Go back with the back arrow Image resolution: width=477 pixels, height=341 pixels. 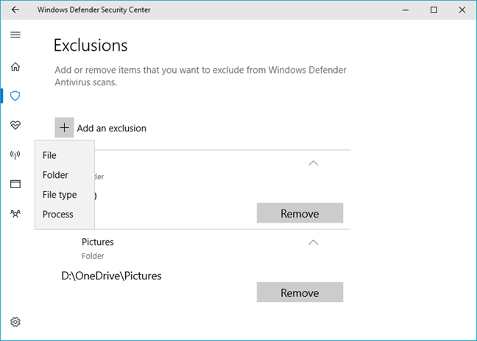(x=15, y=10)
